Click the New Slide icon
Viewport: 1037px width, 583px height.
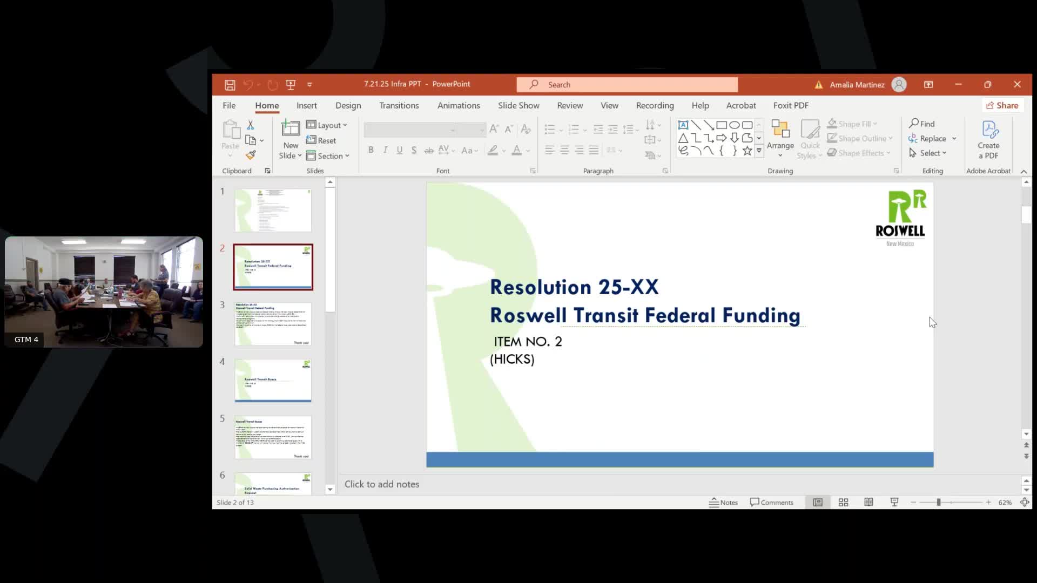(x=291, y=129)
